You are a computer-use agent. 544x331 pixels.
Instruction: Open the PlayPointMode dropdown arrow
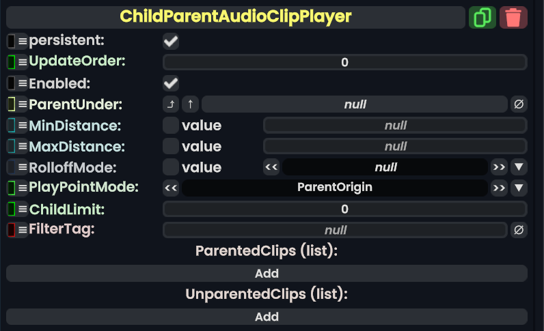tap(519, 188)
